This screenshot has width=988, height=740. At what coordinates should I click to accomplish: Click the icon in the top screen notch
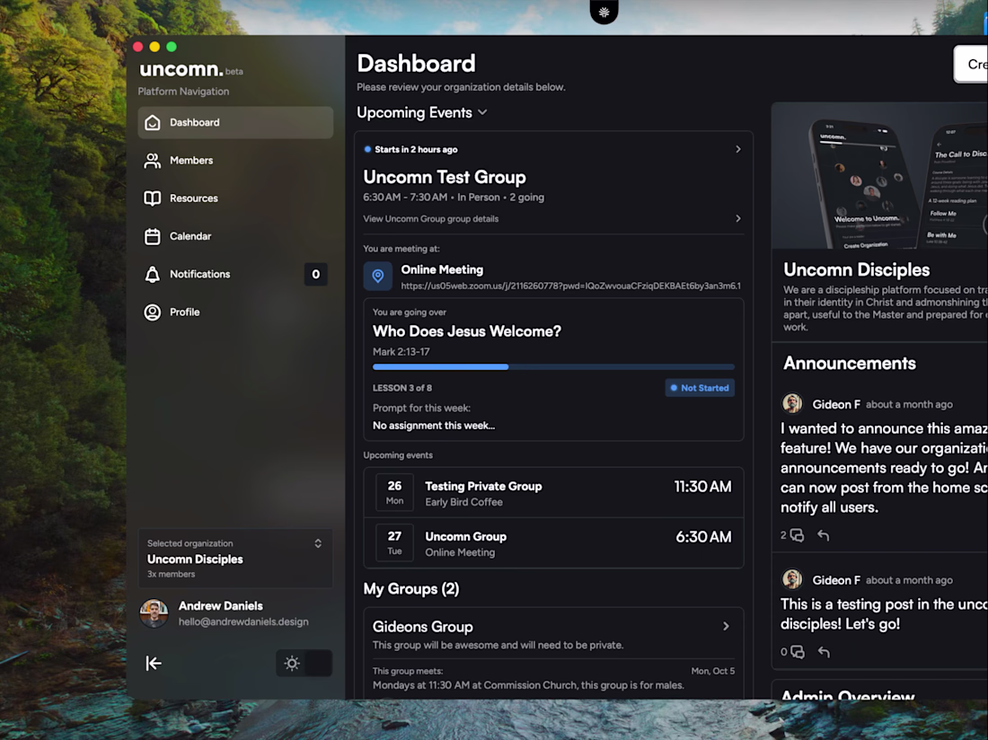point(604,12)
